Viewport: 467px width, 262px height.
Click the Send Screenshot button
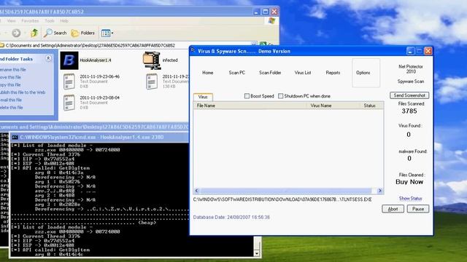click(409, 95)
